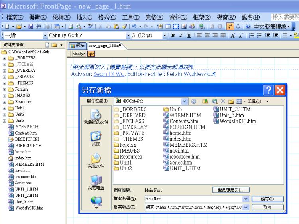
Task: Open the file type (檔案類型) dropdown
Action: (x=246, y=207)
